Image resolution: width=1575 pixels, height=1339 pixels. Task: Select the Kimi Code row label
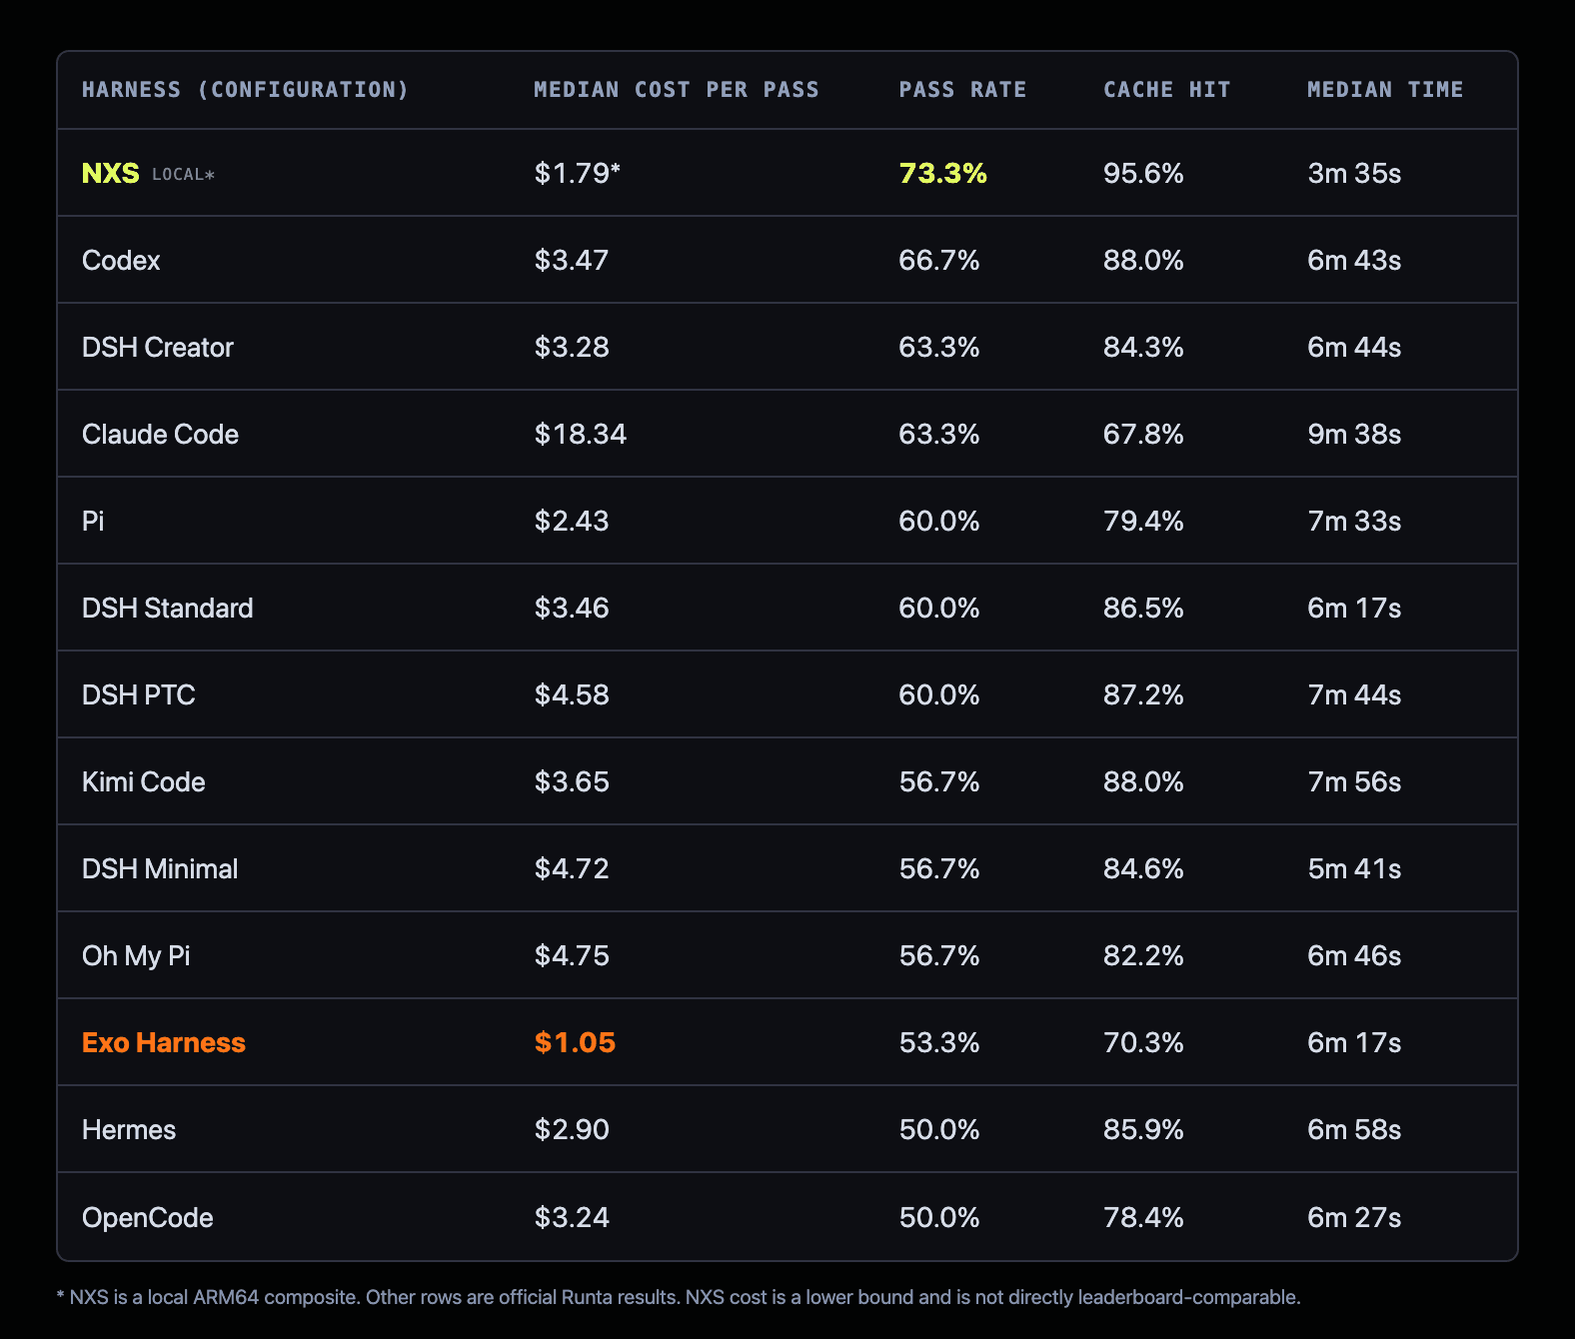tap(144, 782)
